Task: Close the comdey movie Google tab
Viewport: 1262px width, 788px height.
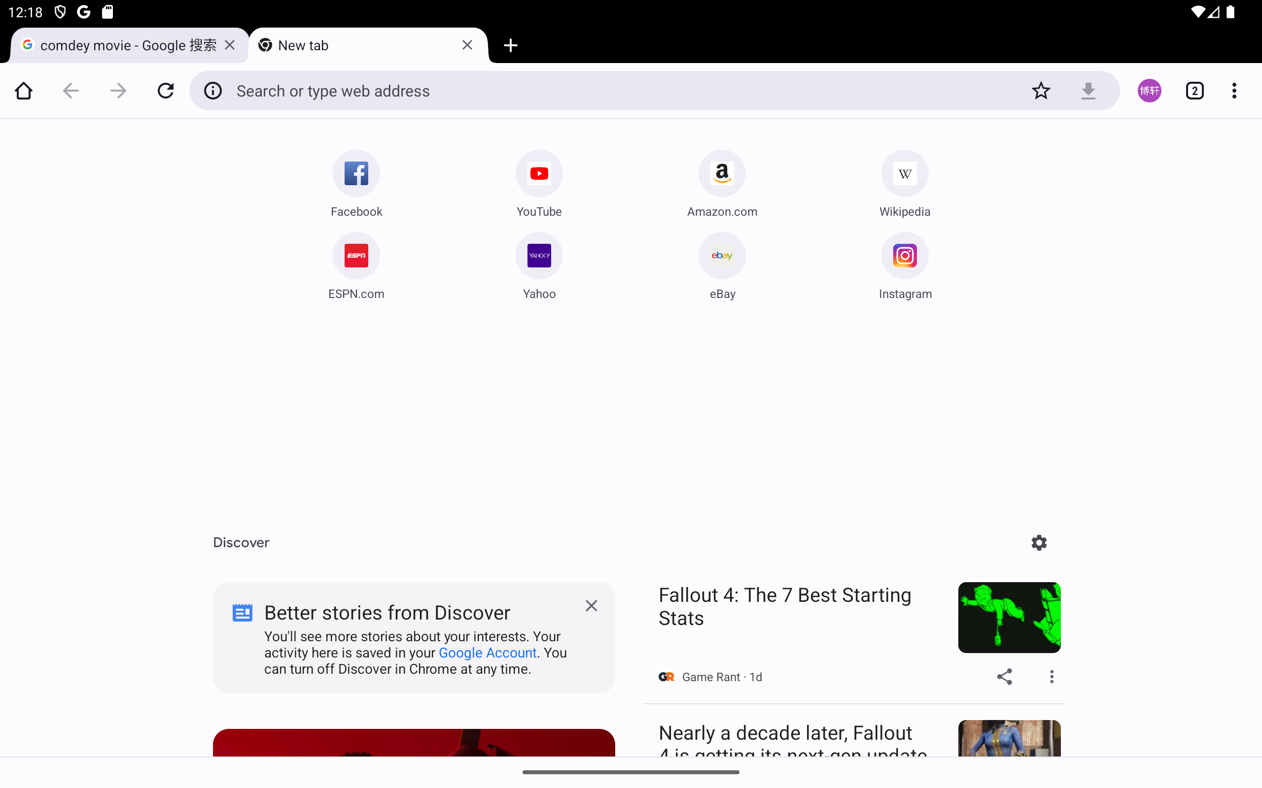Action: point(230,45)
